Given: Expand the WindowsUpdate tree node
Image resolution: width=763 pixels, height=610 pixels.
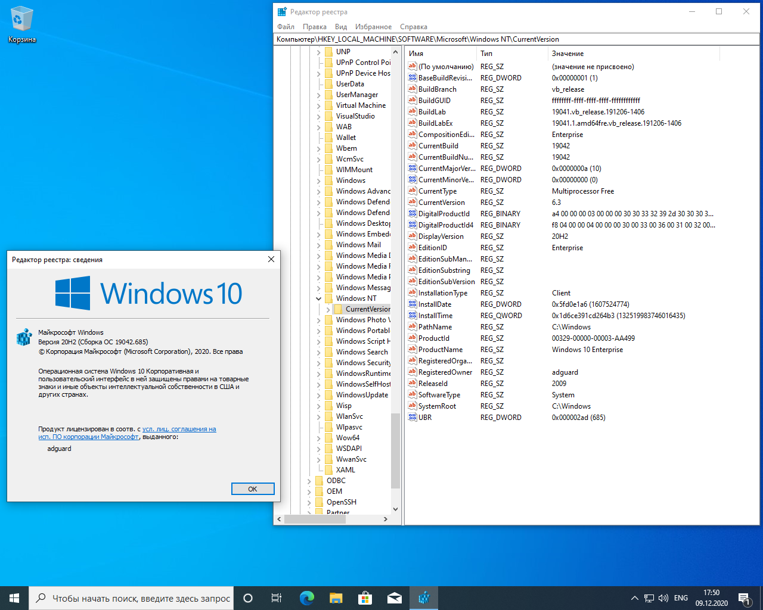Looking at the screenshot, I should click(x=318, y=395).
